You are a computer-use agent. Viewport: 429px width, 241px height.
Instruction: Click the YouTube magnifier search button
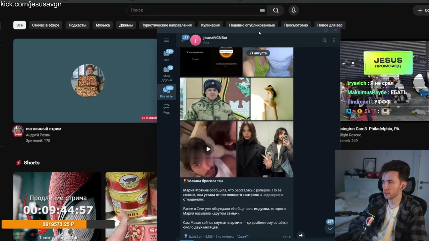tap(276, 10)
